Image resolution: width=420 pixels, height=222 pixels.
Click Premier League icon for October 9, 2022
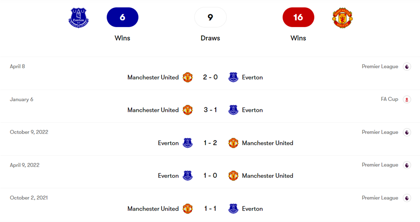406,132
